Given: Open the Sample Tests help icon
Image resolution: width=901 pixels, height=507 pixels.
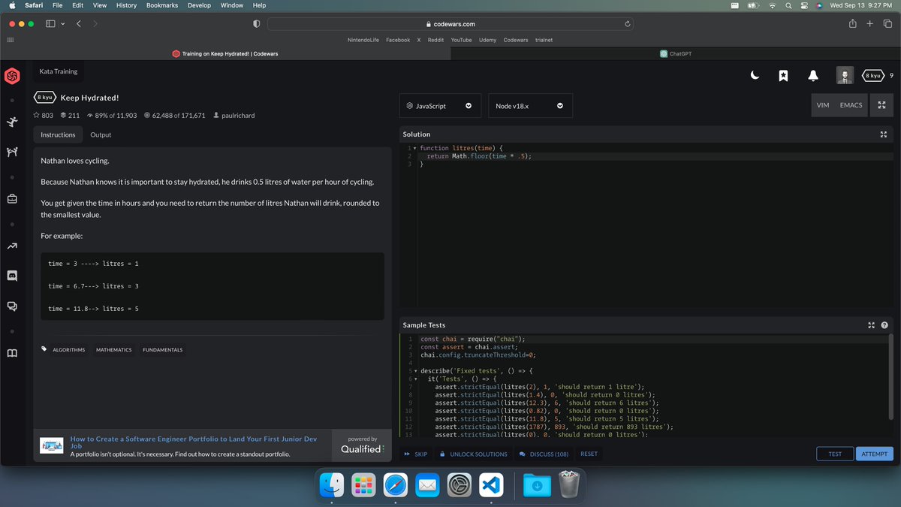Looking at the screenshot, I should (884, 325).
